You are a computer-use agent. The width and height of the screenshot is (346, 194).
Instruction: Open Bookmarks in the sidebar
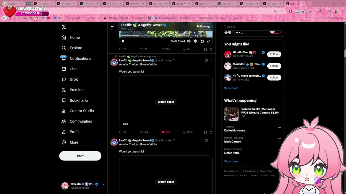click(75, 101)
